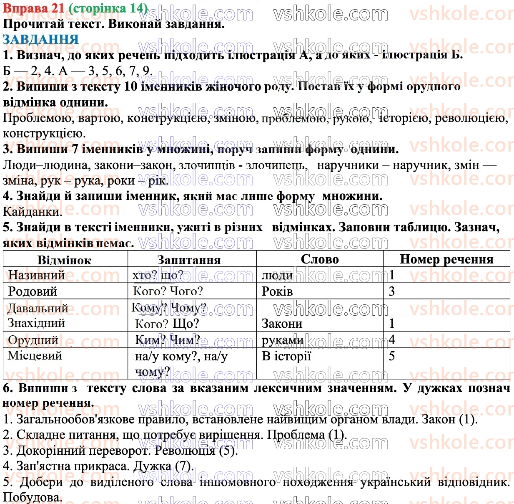
Task: Click table header 'Слово'
Action: tap(320, 259)
